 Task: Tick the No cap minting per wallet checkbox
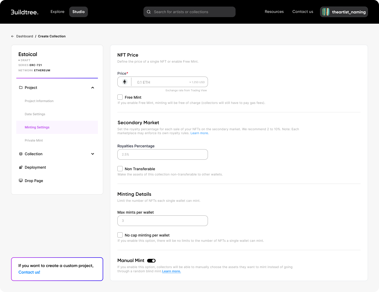pos(120,235)
